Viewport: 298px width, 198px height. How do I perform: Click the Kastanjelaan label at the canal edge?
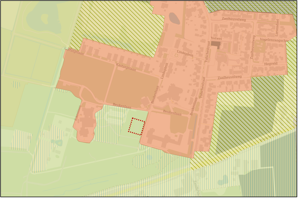[74, 51]
